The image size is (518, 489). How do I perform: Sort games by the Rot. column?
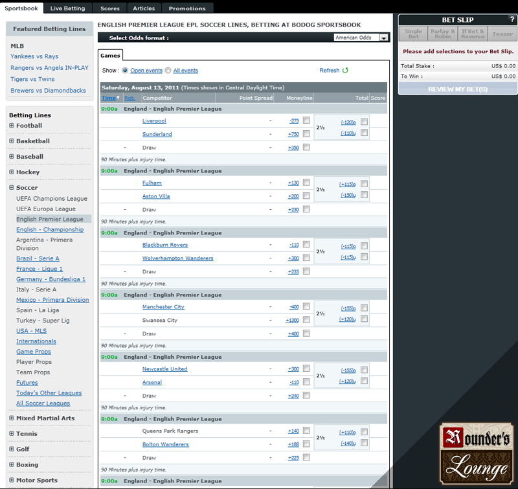point(129,98)
